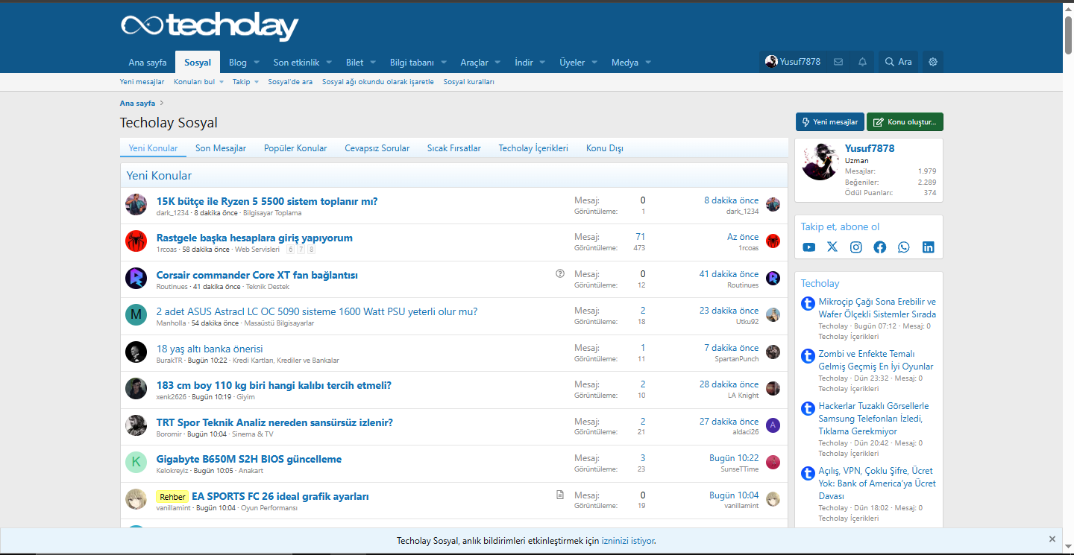Expand the Son etkinlik dropdown arrow
The height and width of the screenshot is (555, 1074).
coord(329,62)
